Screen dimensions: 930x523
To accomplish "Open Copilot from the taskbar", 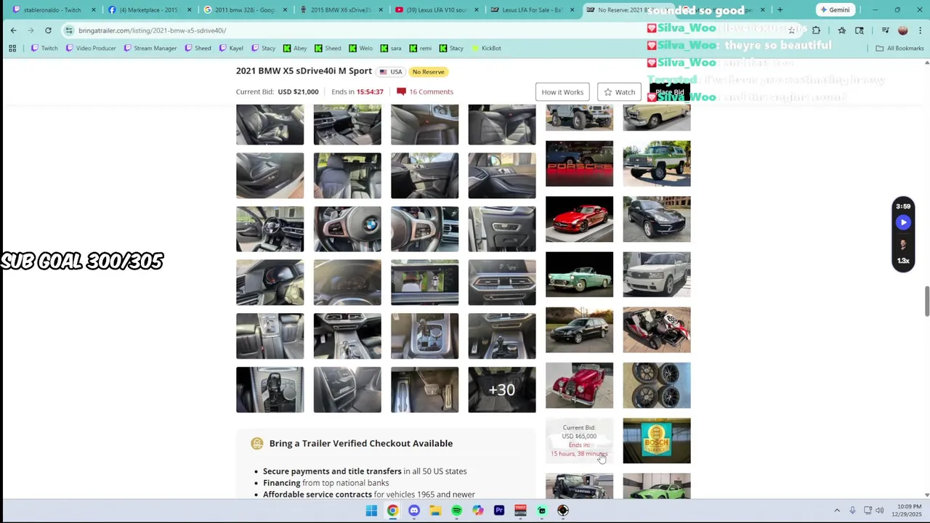I will tap(477, 511).
